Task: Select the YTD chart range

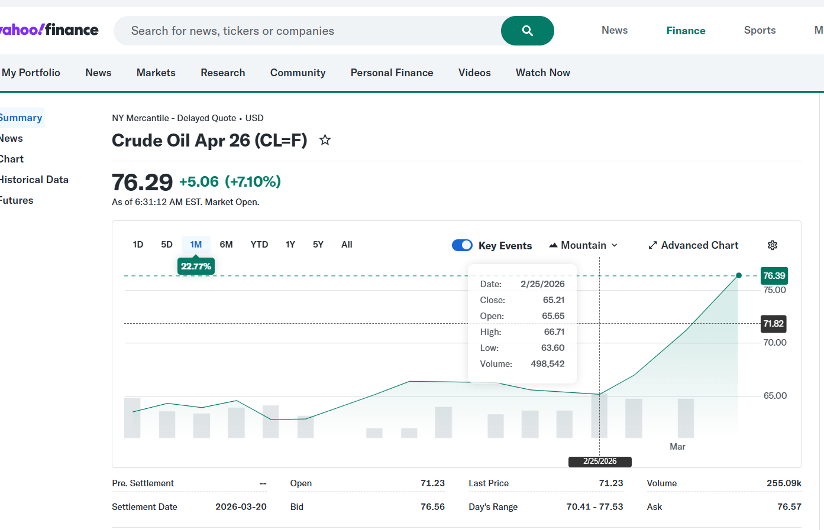Action: (259, 245)
